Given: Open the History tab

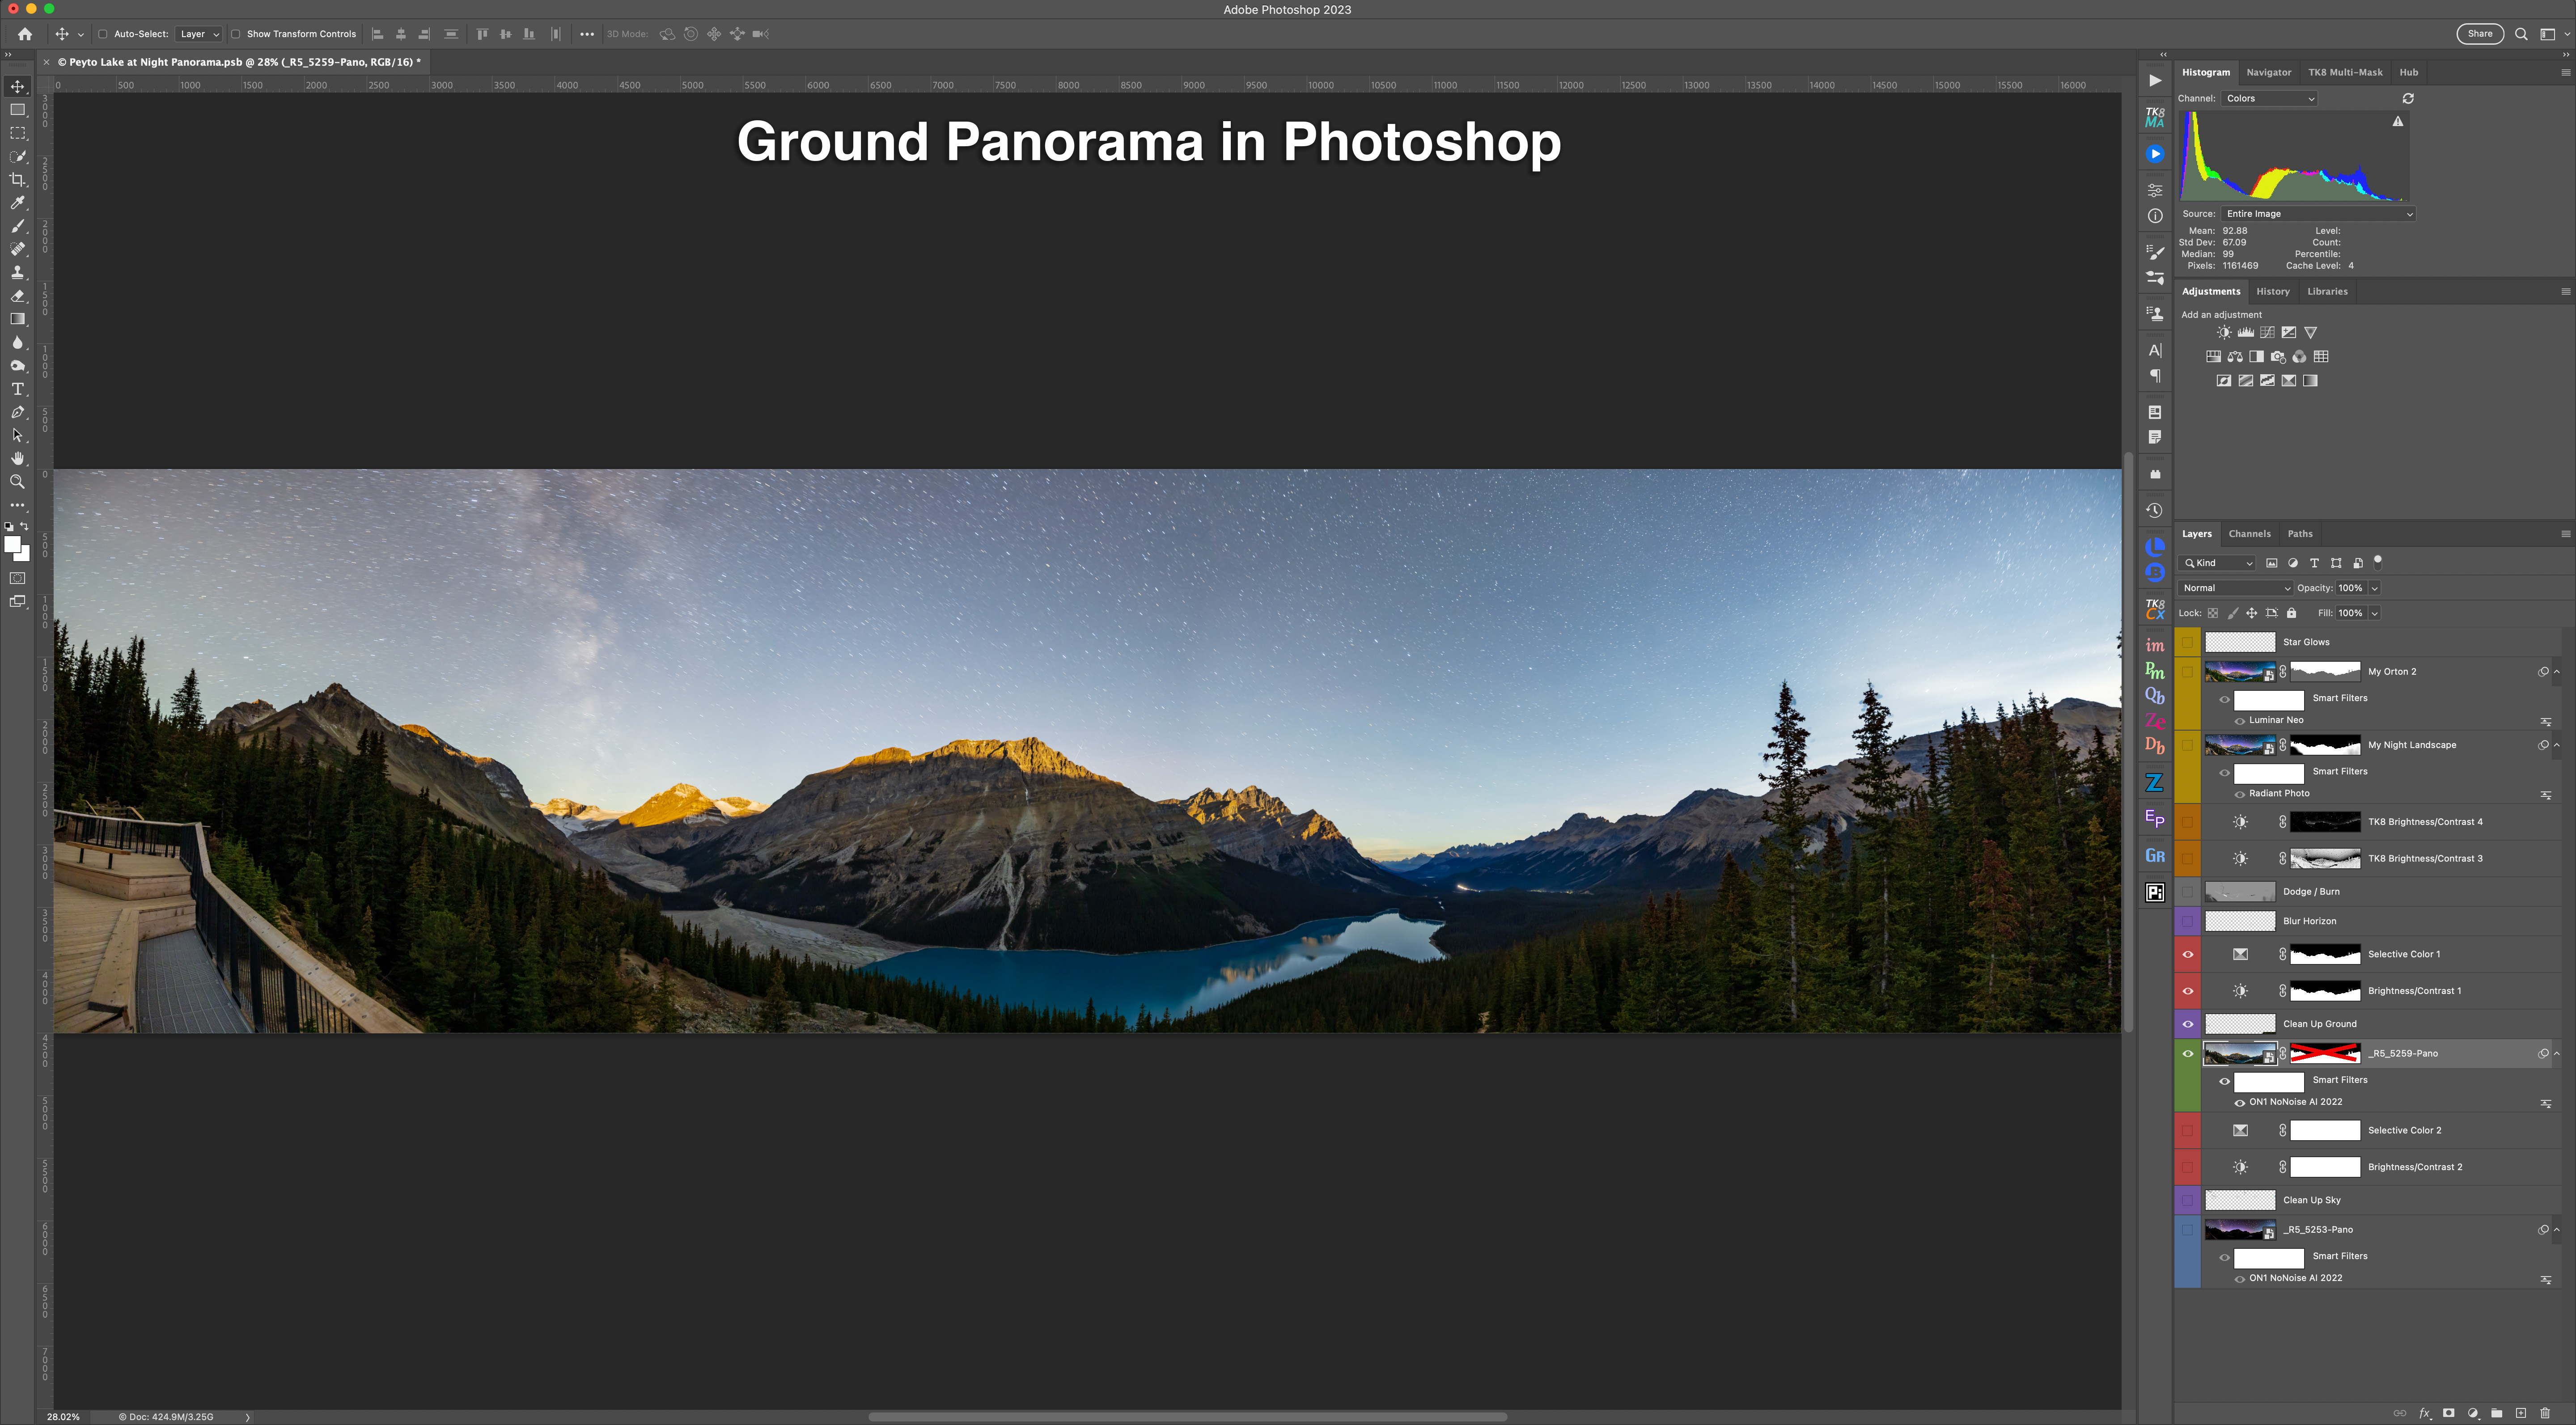Looking at the screenshot, I should click(x=2272, y=292).
